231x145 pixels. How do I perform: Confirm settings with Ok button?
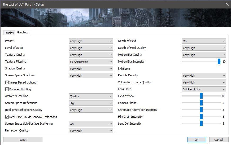197,139
